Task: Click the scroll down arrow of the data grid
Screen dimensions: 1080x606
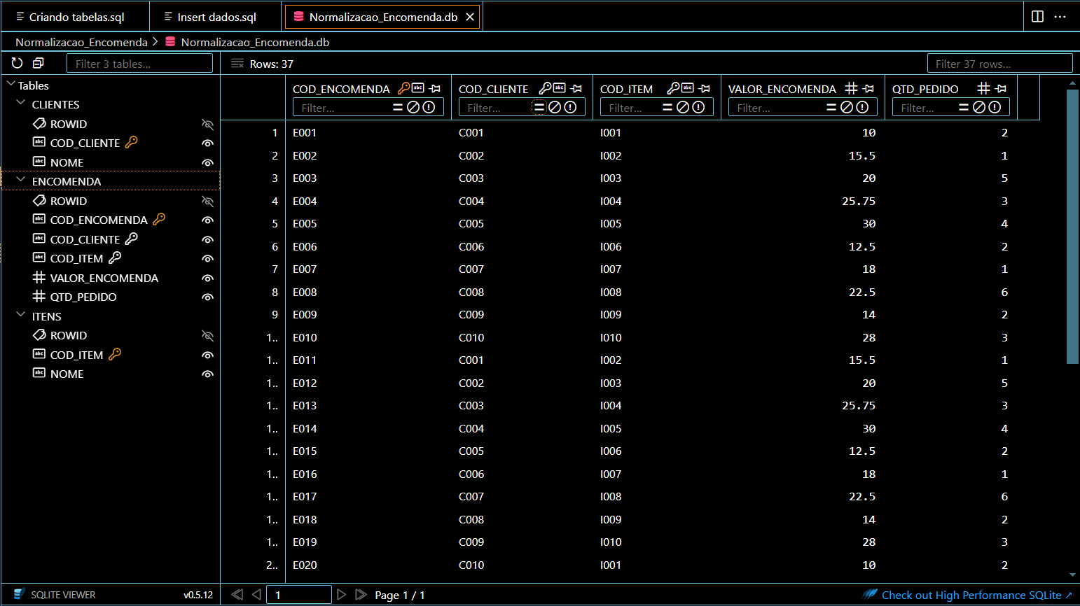Action: [x=1072, y=575]
